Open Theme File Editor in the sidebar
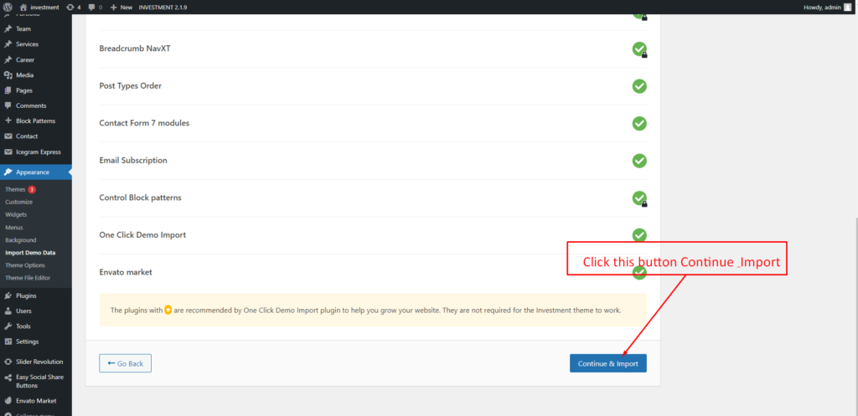The height and width of the screenshot is (416, 858). tap(28, 278)
